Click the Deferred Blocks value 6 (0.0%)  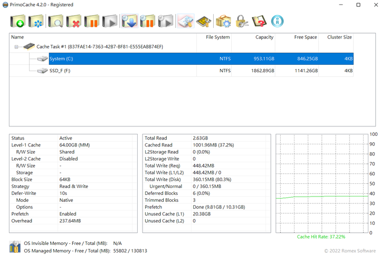pos(202,193)
